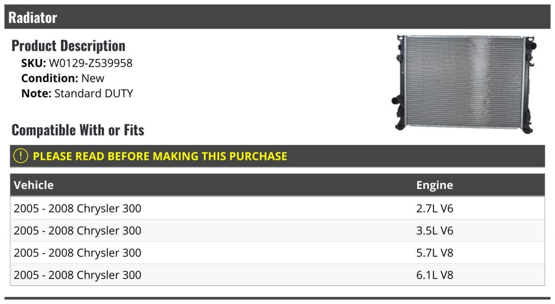The image size is (555, 304).
Task: Open the radiator product image
Action: [466, 84]
